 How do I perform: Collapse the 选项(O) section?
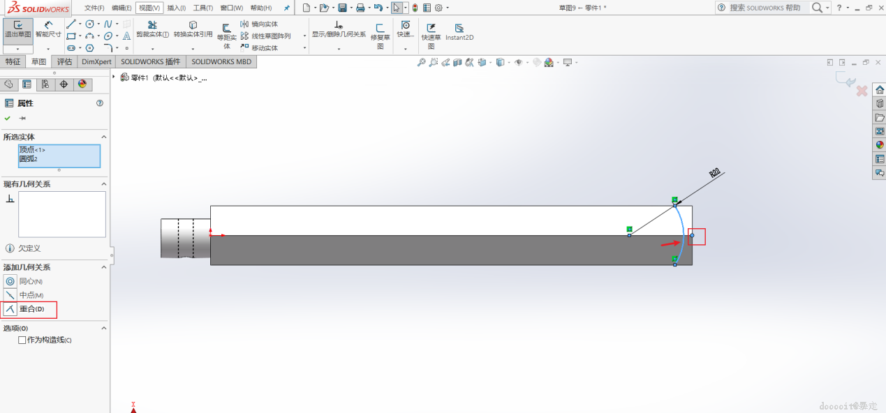[104, 328]
